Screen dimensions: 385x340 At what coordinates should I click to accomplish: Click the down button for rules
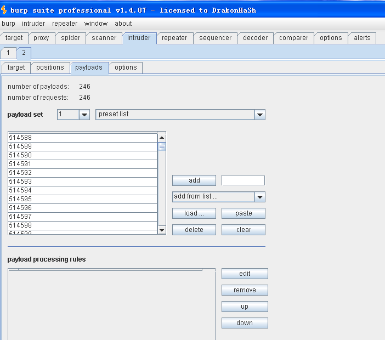245,323
